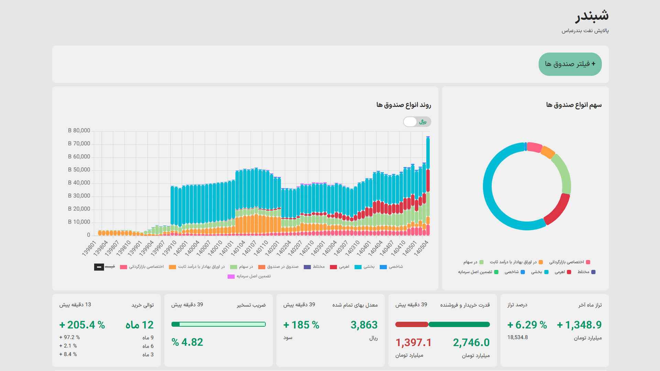Toggle مختلط in the donut legend
This screenshot has height=371, width=660.
[586, 272]
